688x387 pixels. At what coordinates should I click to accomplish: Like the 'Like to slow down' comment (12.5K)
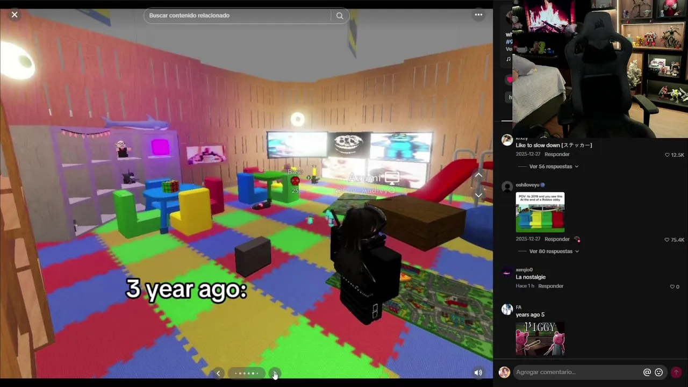tap(667, 155)
